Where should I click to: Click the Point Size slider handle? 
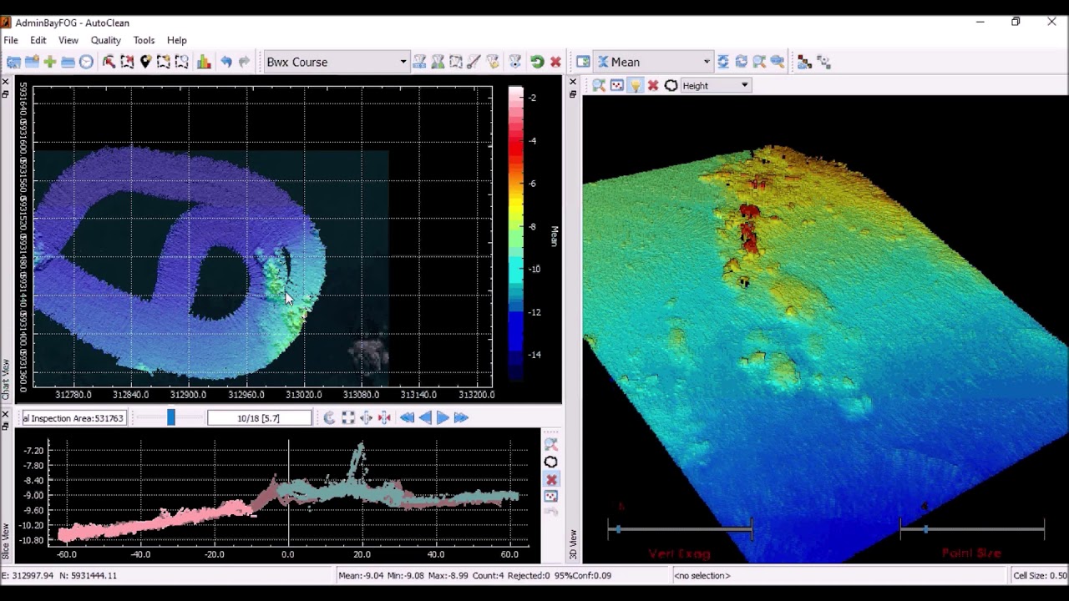point(925,529)
